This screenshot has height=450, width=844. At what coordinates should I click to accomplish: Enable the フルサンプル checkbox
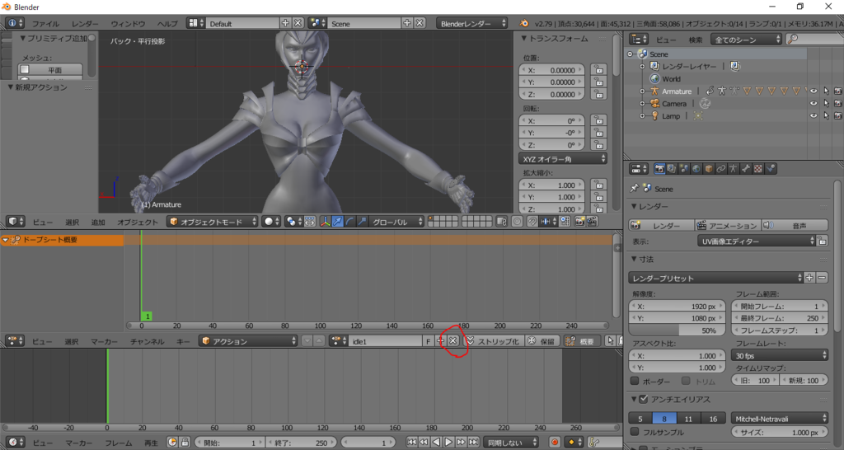(635, 432)
